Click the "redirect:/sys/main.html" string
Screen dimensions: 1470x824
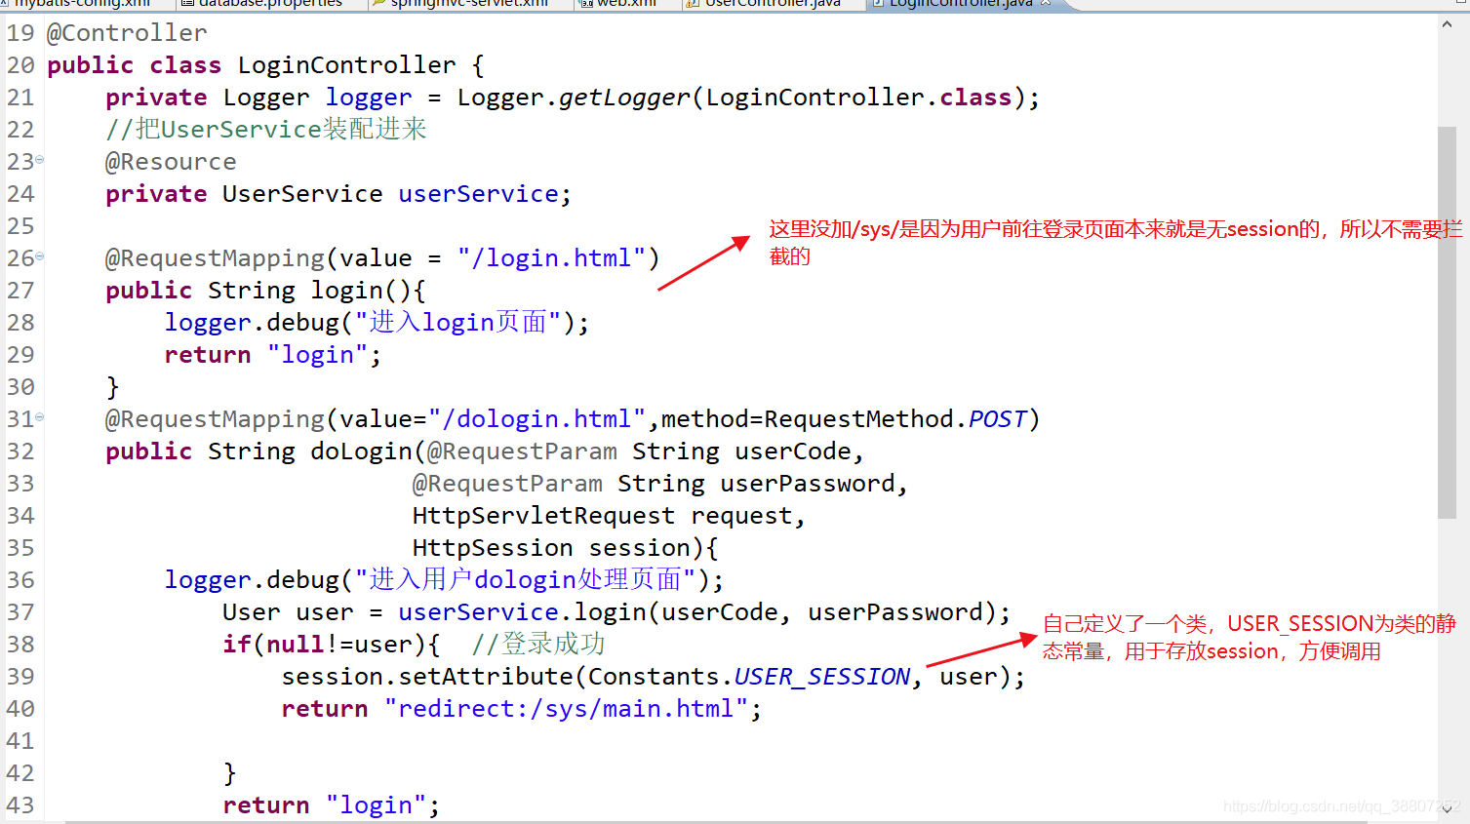(x=566, y=709)
